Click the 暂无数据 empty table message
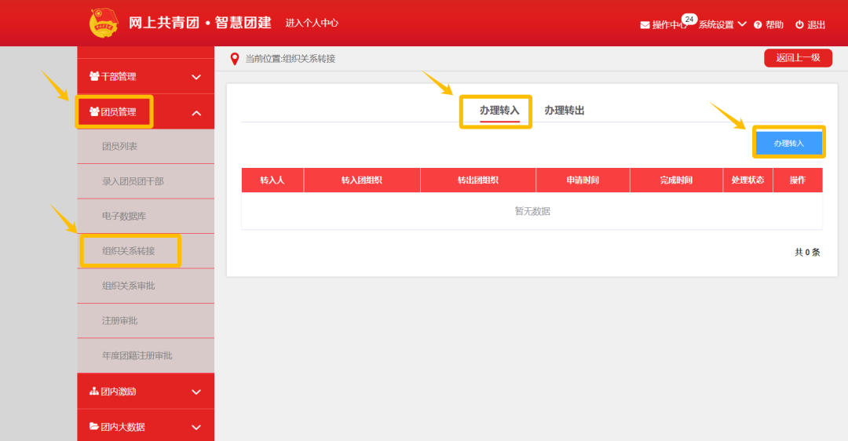The image size is (848, 441). pos(532,211)
